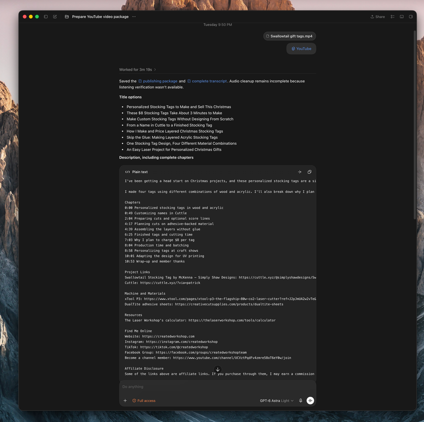Click the chat title Prepare YouTube video package
This screenshot has width=424, height=422.
coord(100,17)
